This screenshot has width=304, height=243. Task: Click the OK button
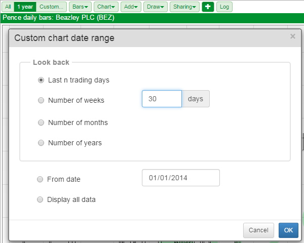pyautogui.click(x=288, y=230)
